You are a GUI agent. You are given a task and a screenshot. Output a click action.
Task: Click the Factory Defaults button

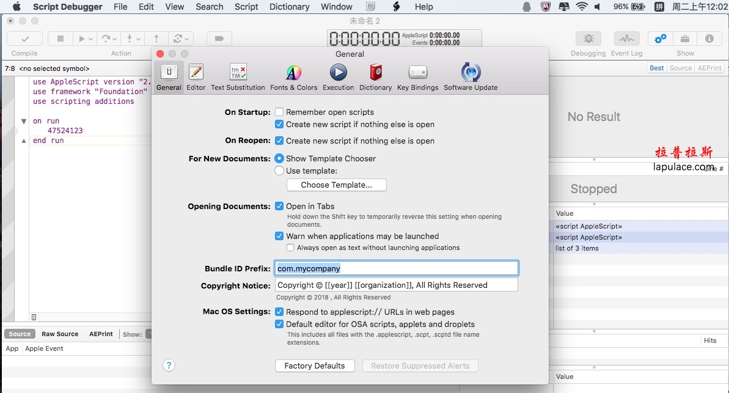tap(315, 365)
